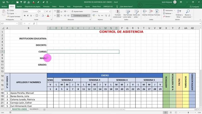Click the filter funnel icon in quick access toolbar
This screenshot has height=114, width=202.
click(x=21, y=2)
